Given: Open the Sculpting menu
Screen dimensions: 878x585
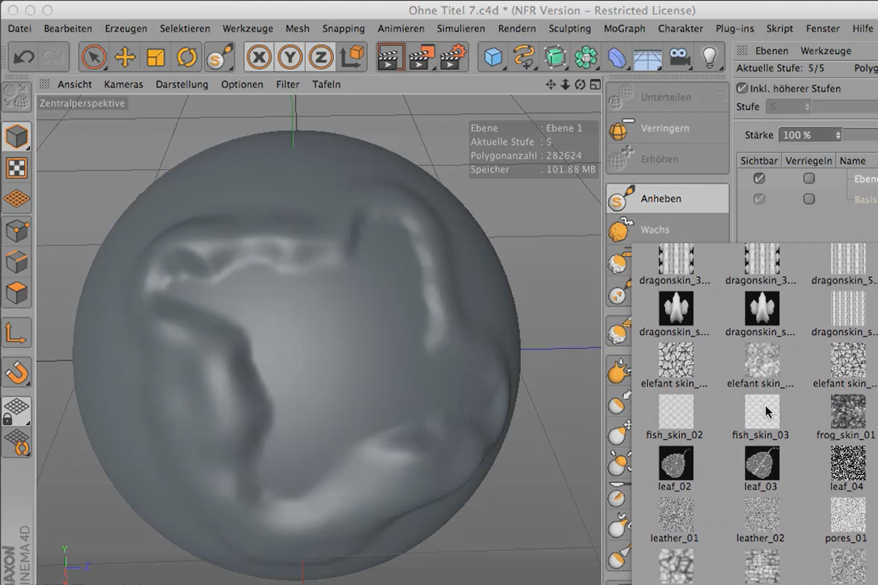Looking at the screenshot, I should (570, 29).
